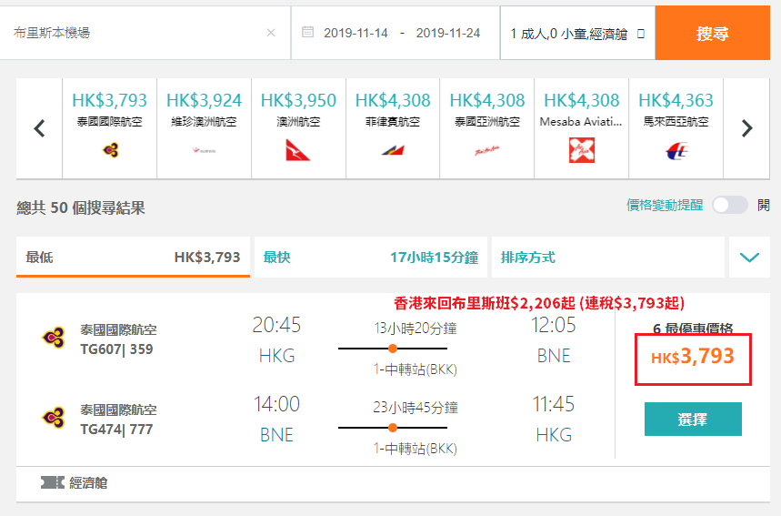
Task: Click the HK$4,308 菲律賓航空 price
Action: pos(393,100)
